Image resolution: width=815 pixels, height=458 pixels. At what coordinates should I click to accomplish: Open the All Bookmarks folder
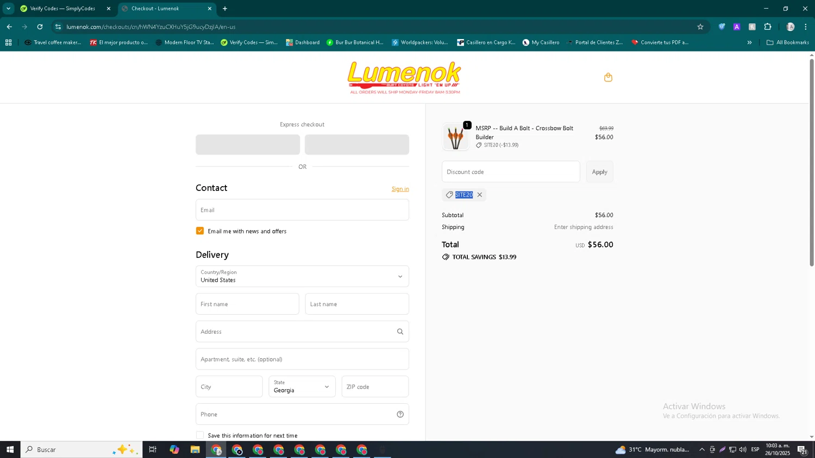point(787,42)
